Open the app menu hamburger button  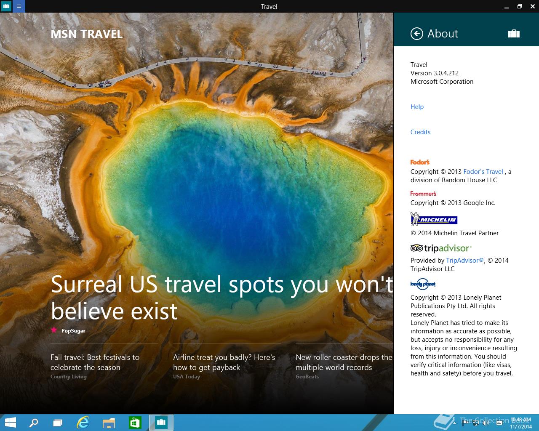pos(19,6)
